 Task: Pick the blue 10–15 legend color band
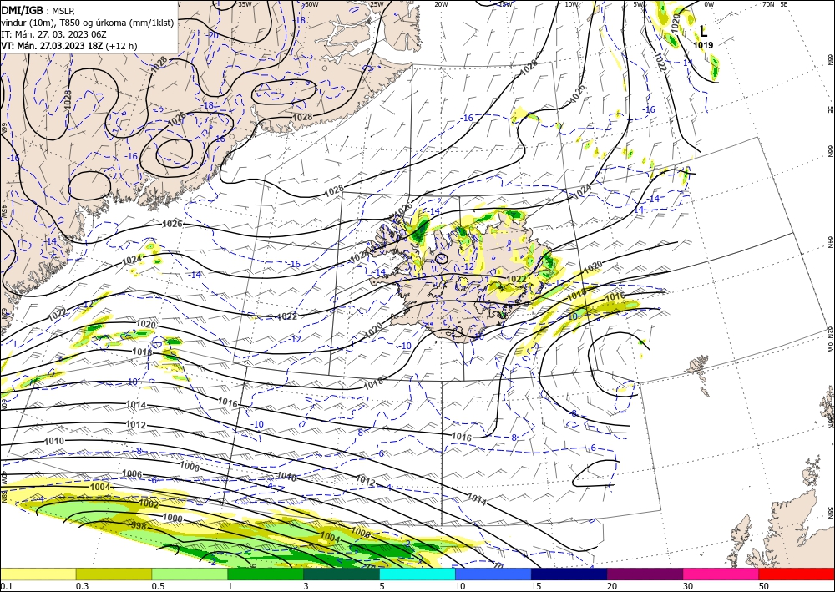click(493, 574)
